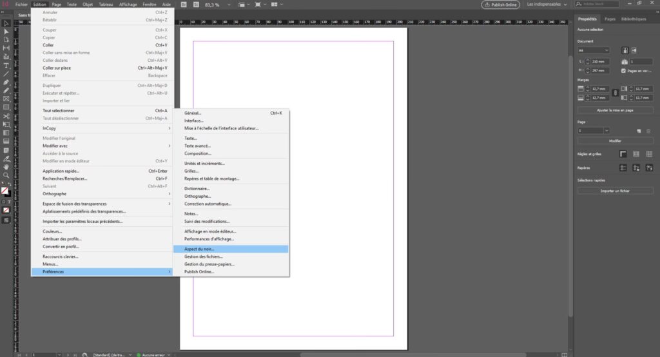The image size is (660, 357).
Task: Click the fill/stroke color swatch
Action: pyautogui.click(x=5, y=191)
